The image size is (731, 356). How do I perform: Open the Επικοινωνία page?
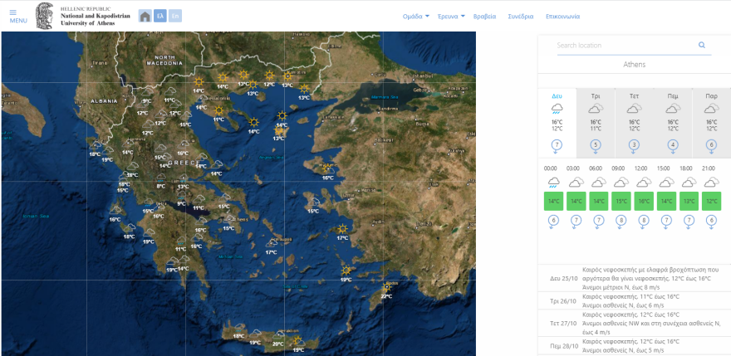click(562, 17)
